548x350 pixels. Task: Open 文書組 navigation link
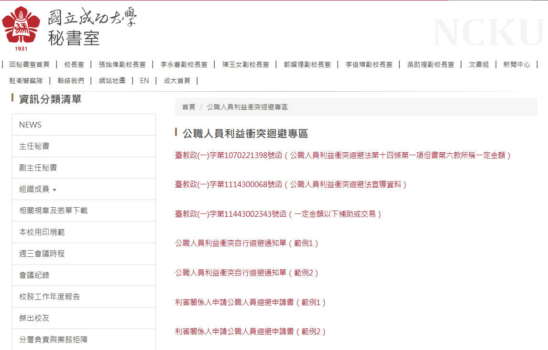pos(479,64)
